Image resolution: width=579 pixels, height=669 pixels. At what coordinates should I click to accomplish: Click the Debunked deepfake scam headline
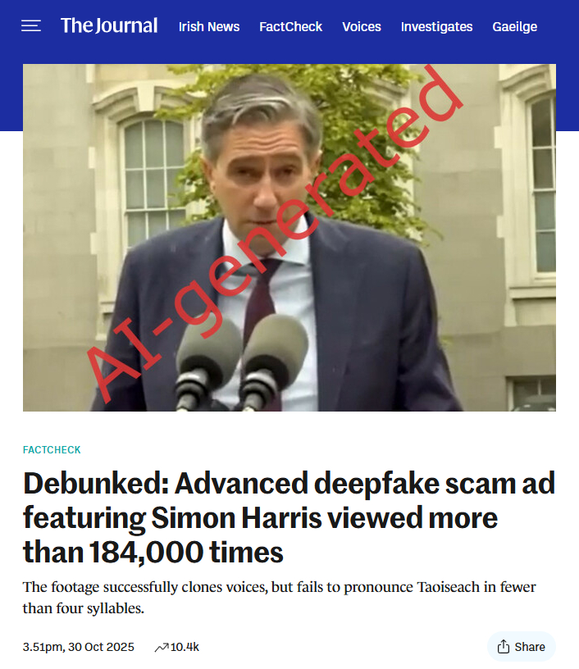(x=289, y=517)
